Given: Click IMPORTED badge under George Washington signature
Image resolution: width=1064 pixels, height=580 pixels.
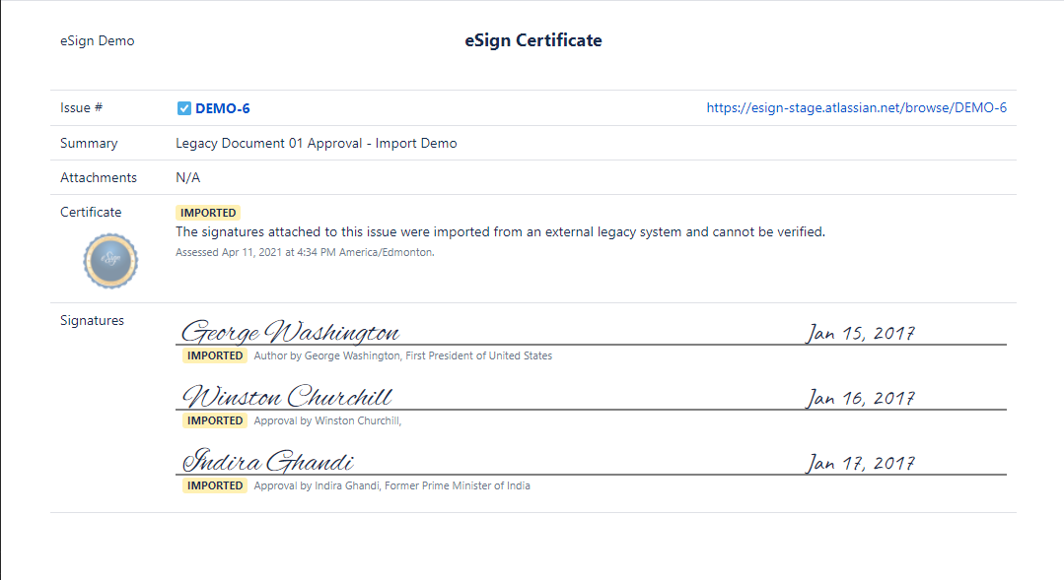Looking at the screenshot, I should (x=215, y=355).
